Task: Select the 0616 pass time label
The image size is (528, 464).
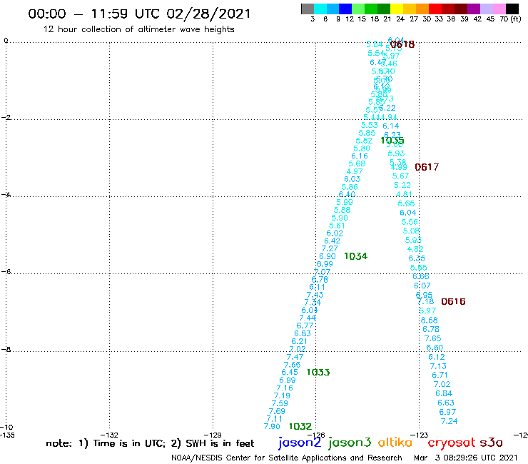Action: [x=453, y=301]
